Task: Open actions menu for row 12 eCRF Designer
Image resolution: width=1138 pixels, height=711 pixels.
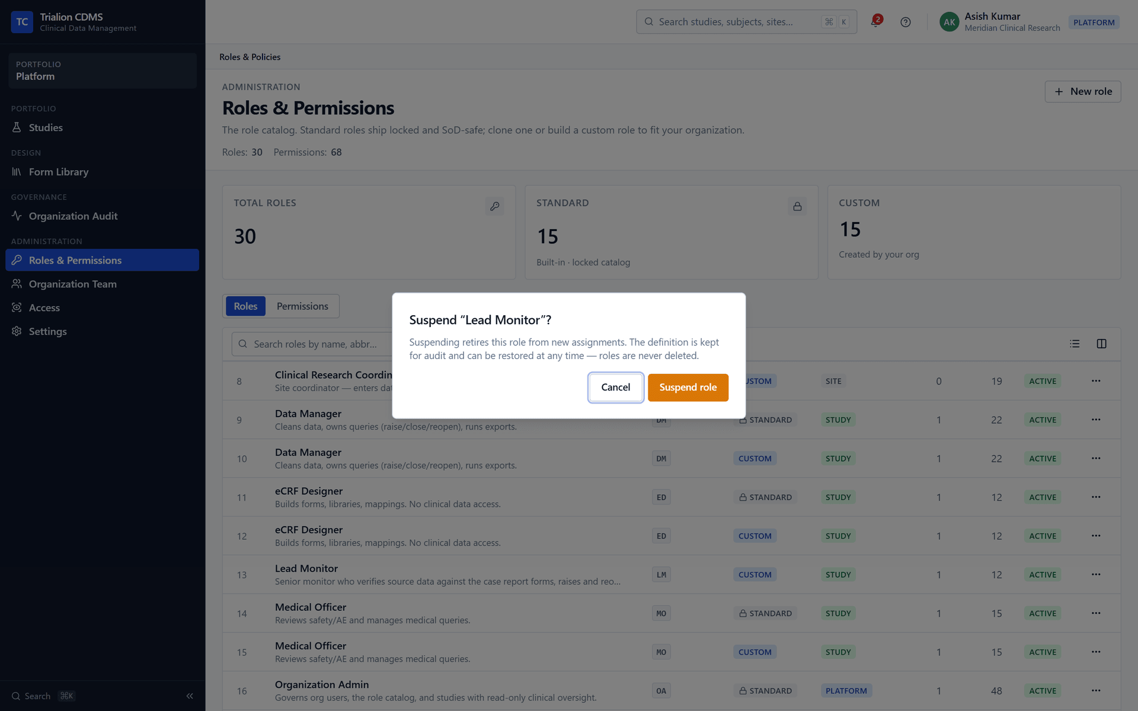Action: click(1096, 536)
